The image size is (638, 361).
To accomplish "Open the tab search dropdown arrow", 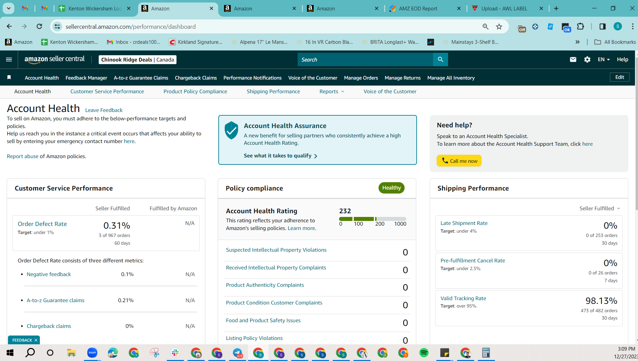I will click(9, 8).
